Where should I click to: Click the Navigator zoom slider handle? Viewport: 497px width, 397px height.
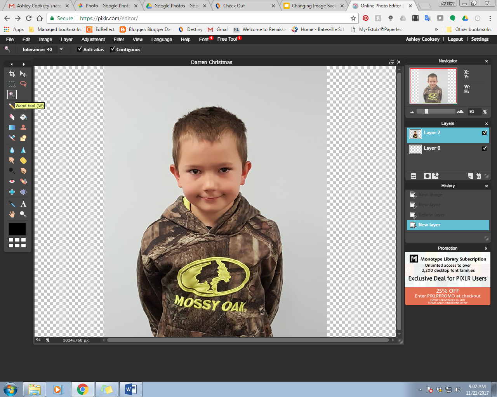tap(426, 112)
